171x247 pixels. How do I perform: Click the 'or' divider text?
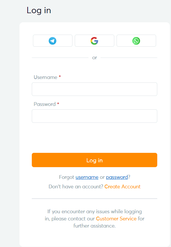(94, 58)
